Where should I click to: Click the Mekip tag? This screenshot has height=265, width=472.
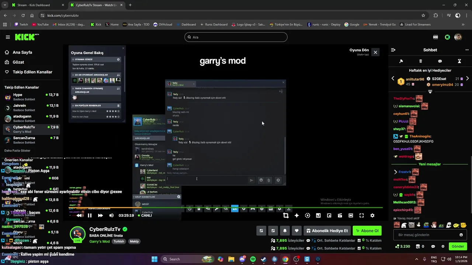[134, 241]
